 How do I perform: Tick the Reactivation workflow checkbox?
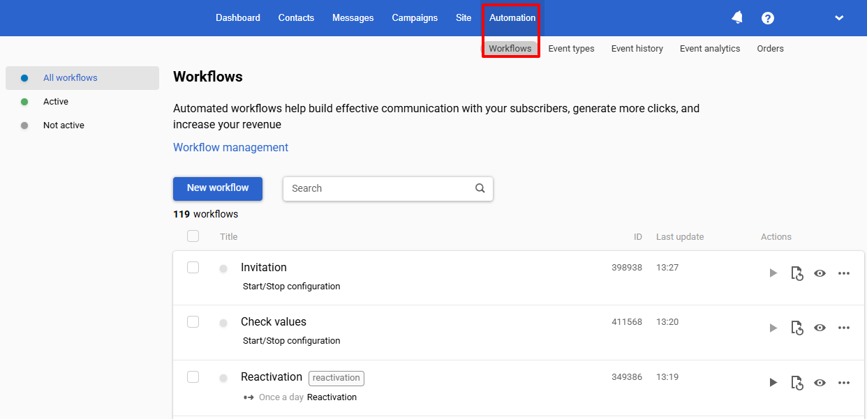click(193, 376)
